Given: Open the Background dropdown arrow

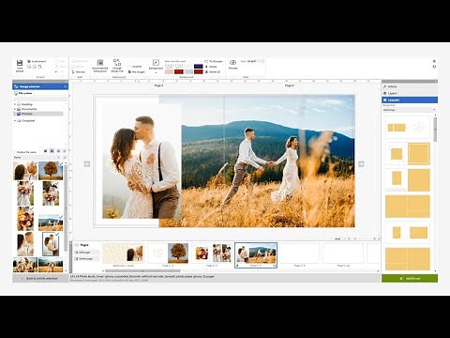Looking at the screenshot, I should tap(156, 72).
